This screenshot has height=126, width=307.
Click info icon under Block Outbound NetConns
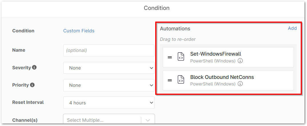[240, 84]
